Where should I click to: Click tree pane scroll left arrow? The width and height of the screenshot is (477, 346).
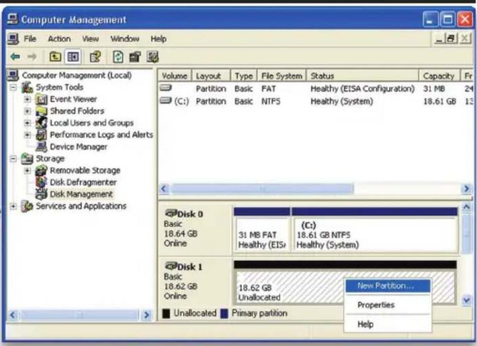tap(13, 315)
